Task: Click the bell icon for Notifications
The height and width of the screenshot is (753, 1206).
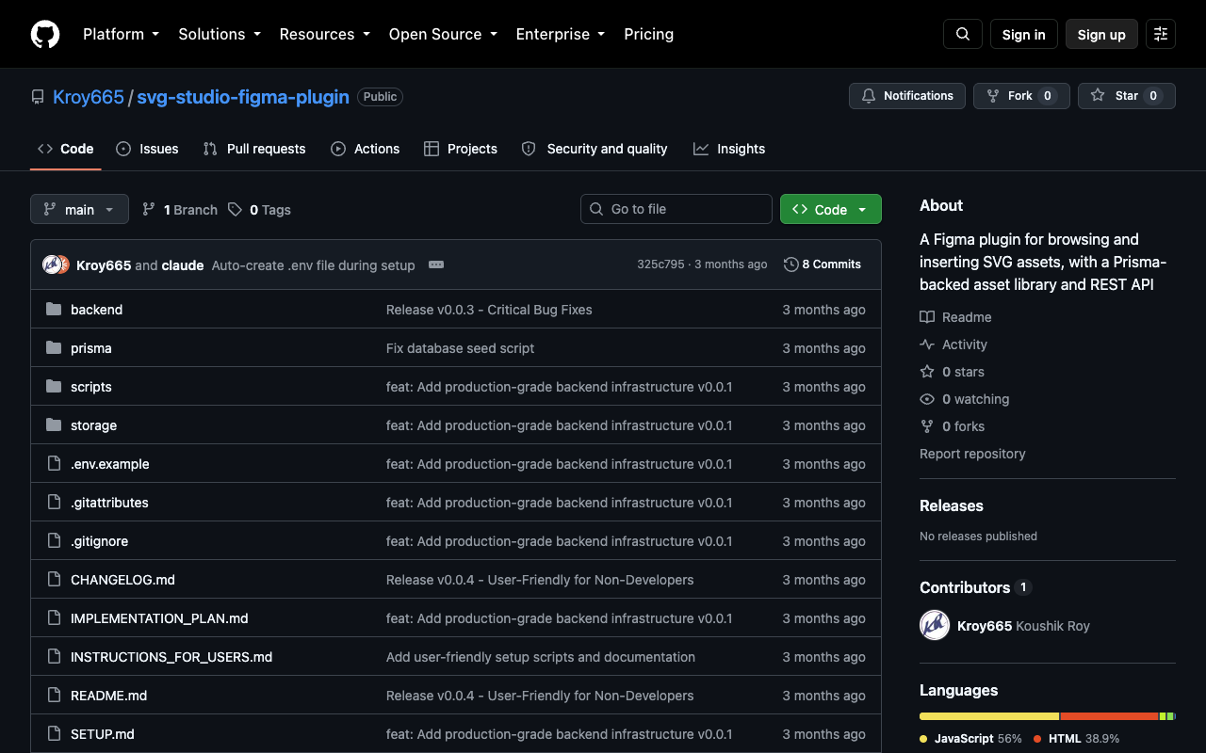Action: (868, 96)
